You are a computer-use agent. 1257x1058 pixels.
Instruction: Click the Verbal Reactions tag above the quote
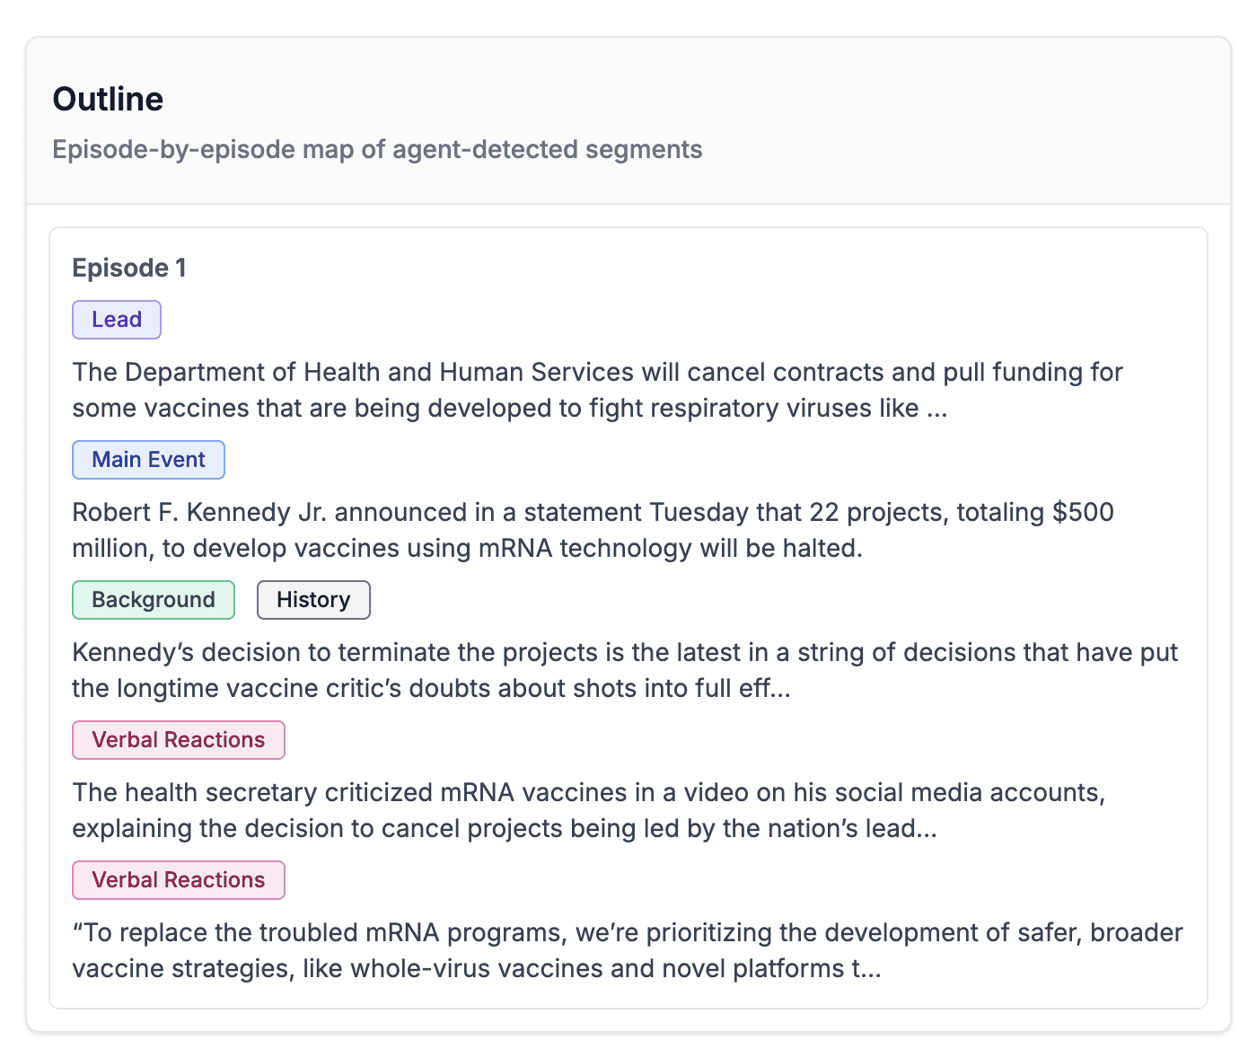coord(179,880)
